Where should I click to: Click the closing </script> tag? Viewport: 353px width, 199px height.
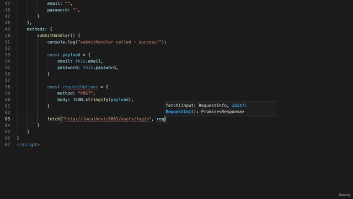(x=28, y=145)
